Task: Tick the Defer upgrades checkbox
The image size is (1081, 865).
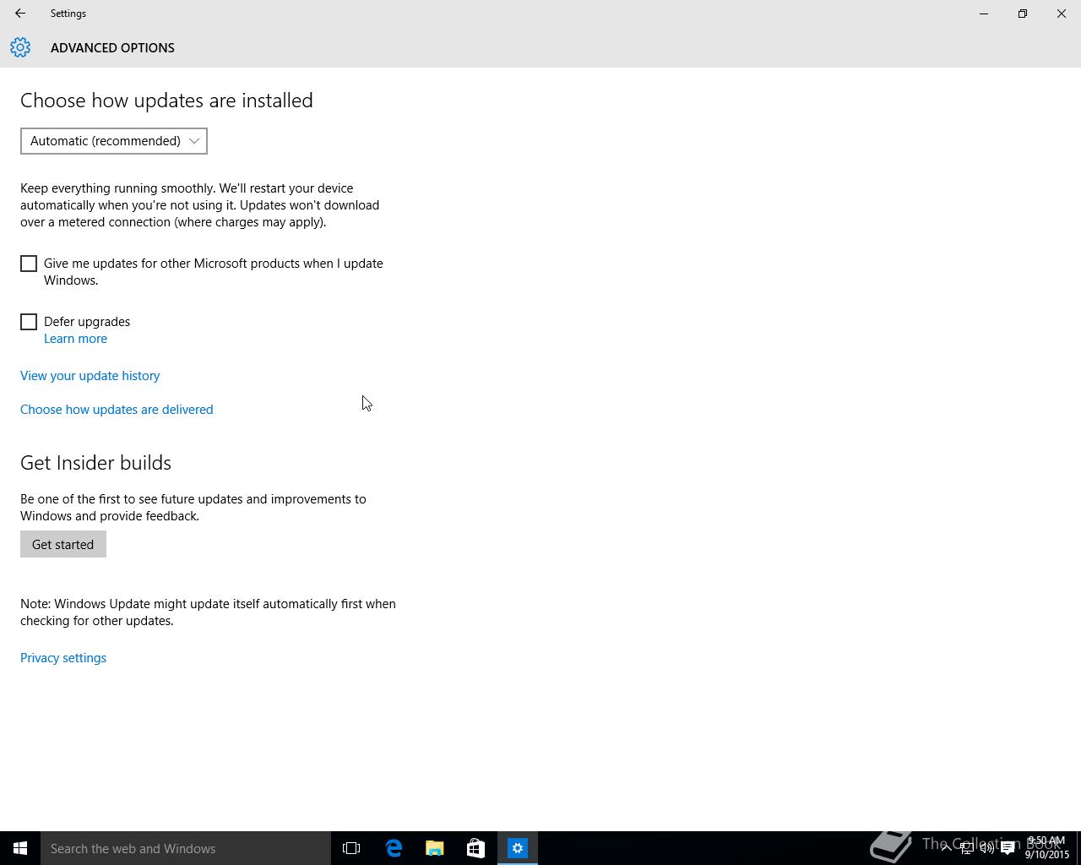Action: (x=29, y=322)
